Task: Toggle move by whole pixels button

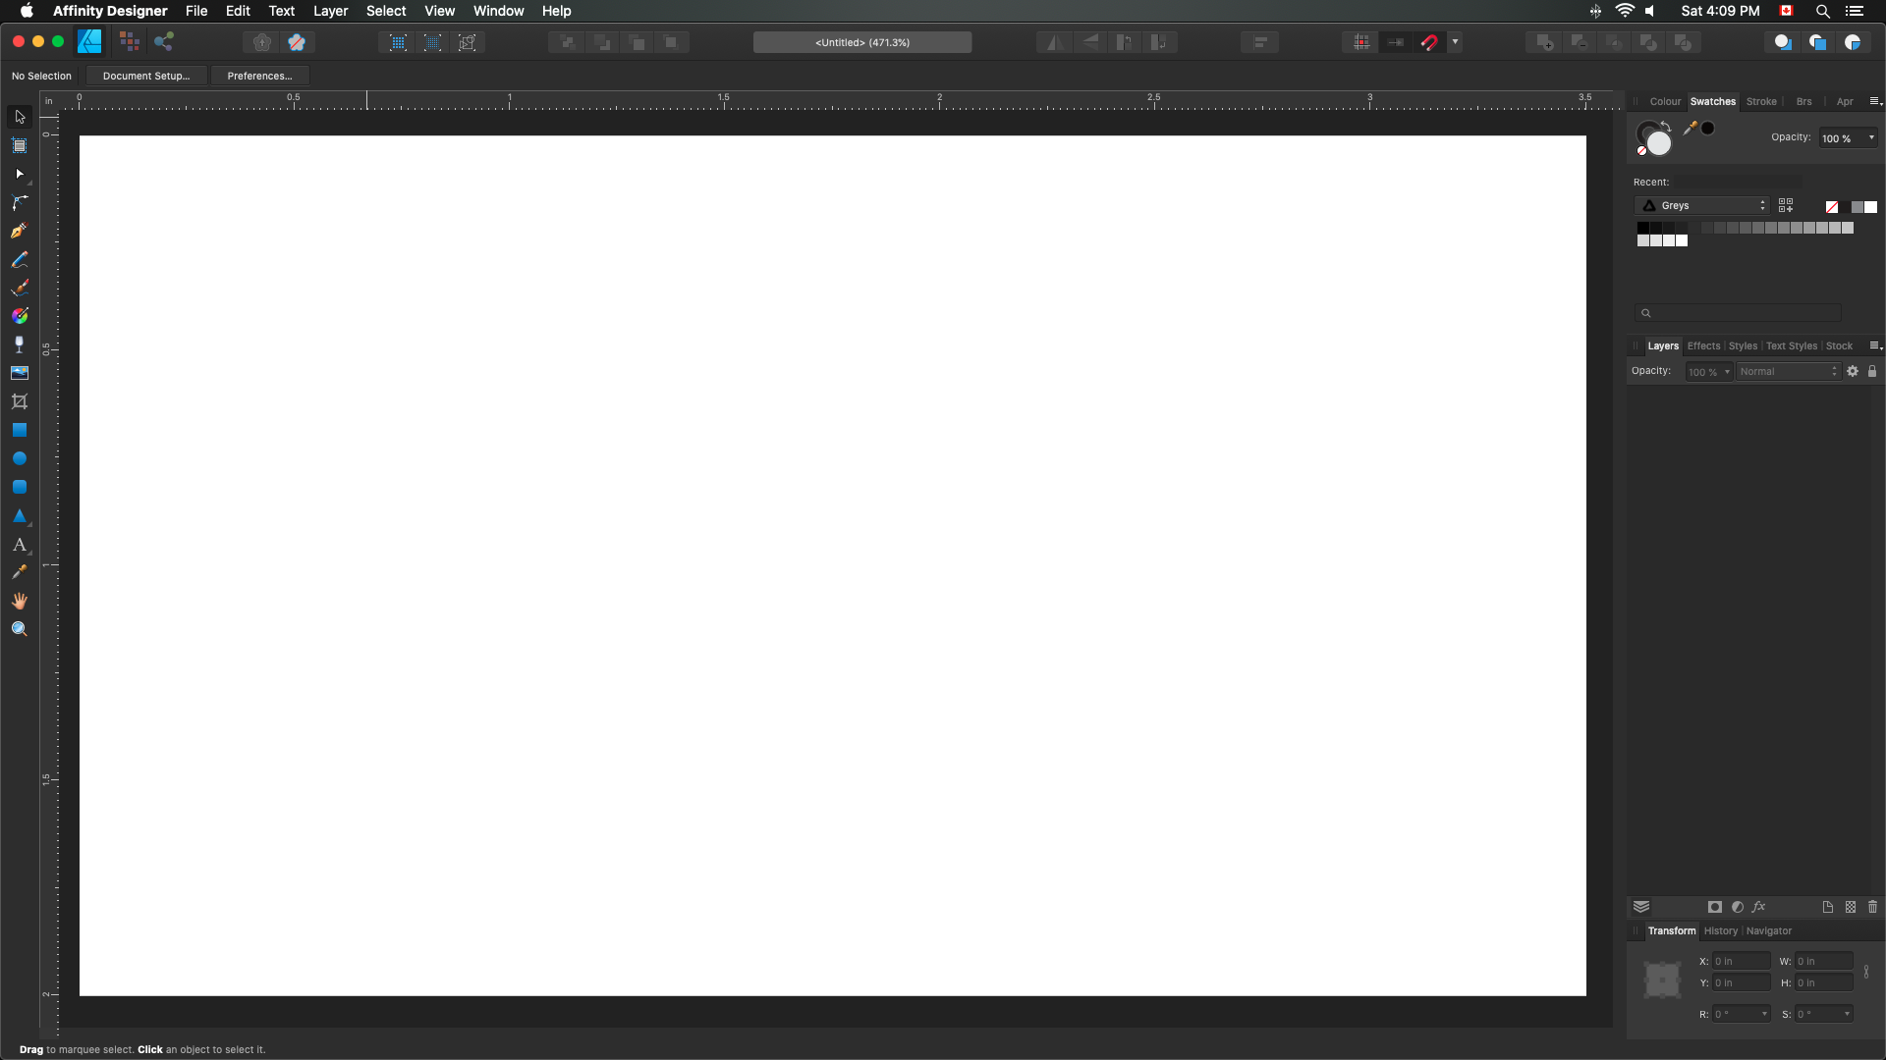Action: [1396, 42]
